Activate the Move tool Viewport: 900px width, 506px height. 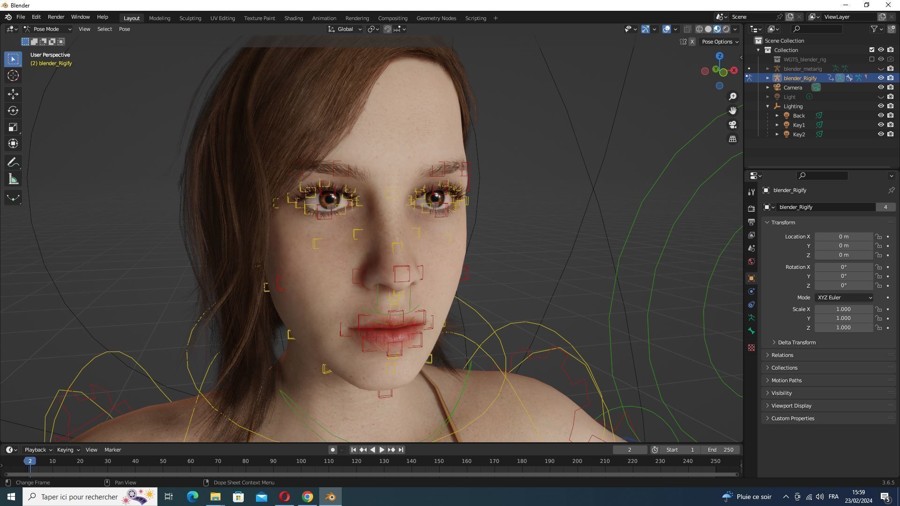[13, 94]
